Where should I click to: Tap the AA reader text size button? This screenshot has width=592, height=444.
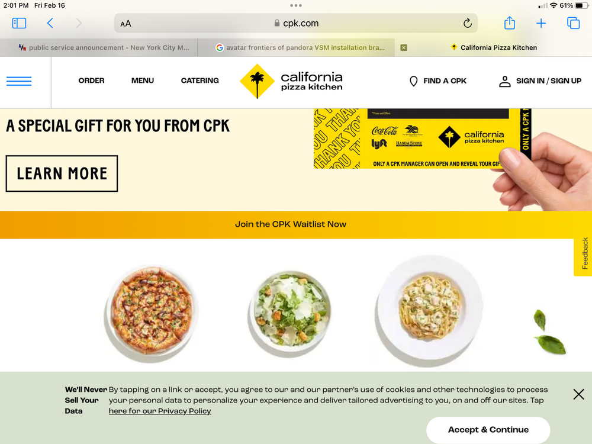[126, 24]
